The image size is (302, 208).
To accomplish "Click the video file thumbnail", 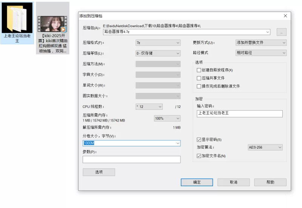I will [52, 24].
